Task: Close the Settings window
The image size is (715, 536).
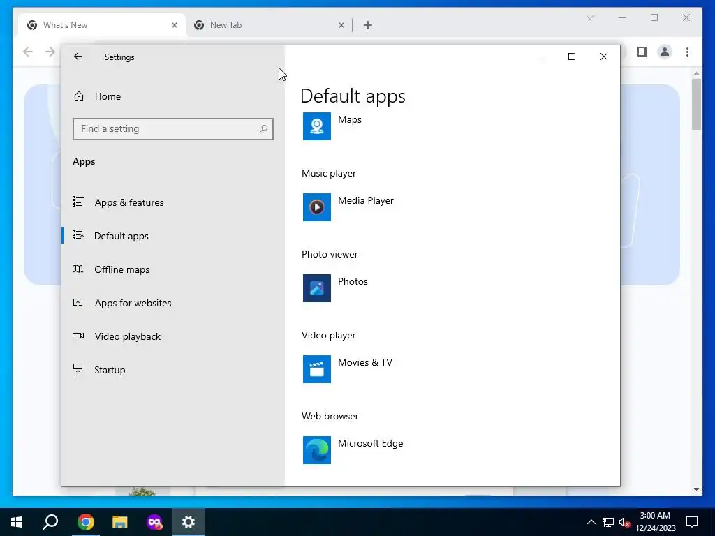Action: point(604,57)
